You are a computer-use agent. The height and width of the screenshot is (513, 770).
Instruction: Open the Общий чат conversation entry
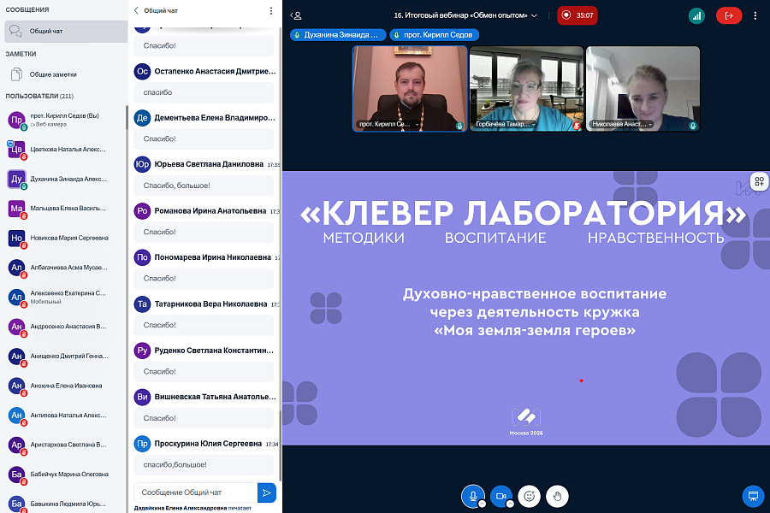click(66, 32)
